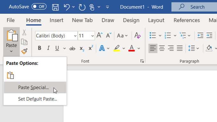Toggle Subscript formatting

82,49
